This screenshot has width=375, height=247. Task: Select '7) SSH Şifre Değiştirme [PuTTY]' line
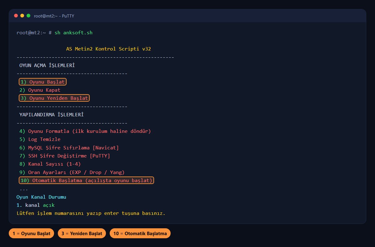click(x=65, y=156)
